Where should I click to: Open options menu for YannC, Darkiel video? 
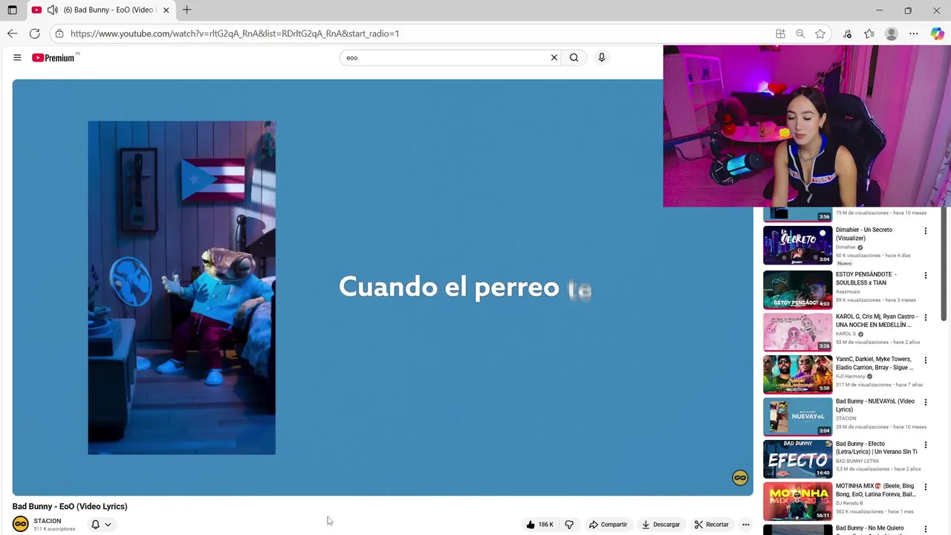926,360
